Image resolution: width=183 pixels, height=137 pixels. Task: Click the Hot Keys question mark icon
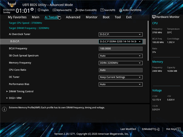coord(179,129)
